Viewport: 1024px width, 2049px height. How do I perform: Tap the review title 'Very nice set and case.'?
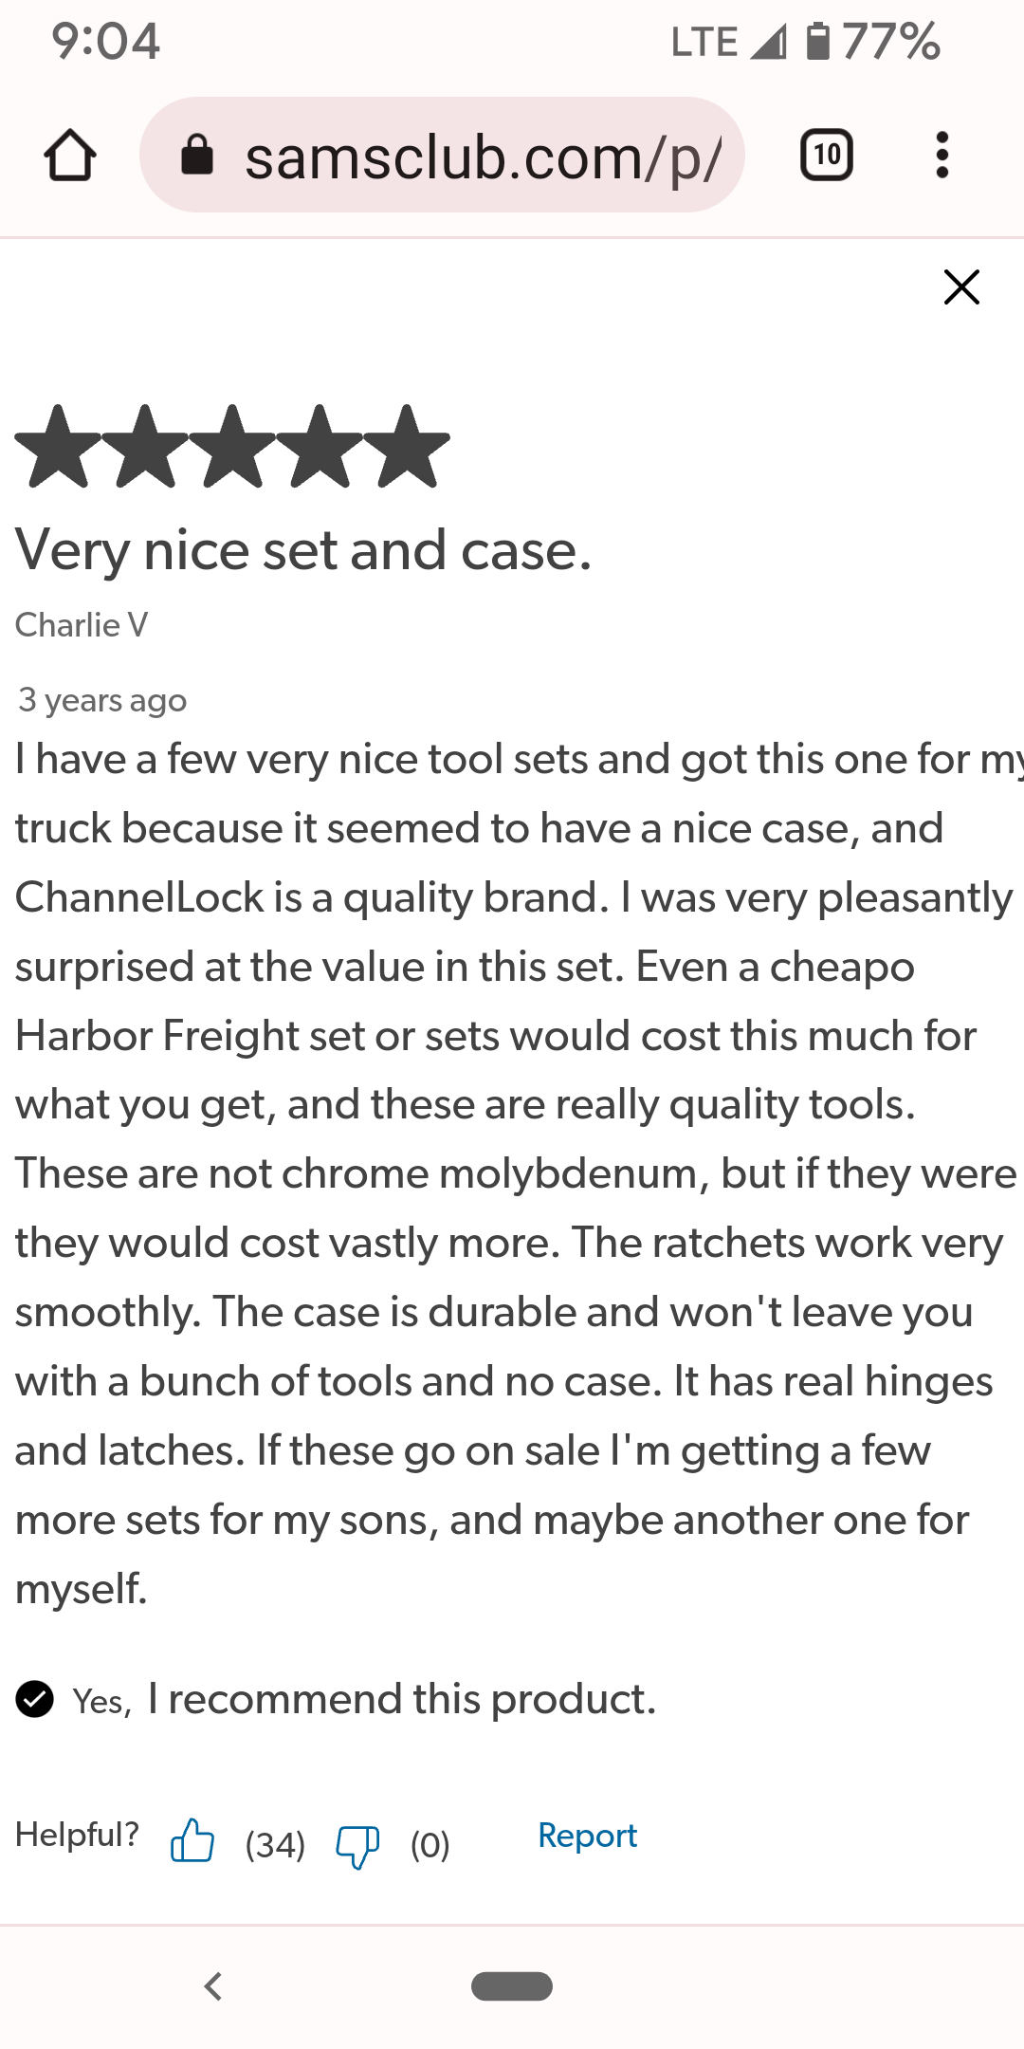point(303,551)
